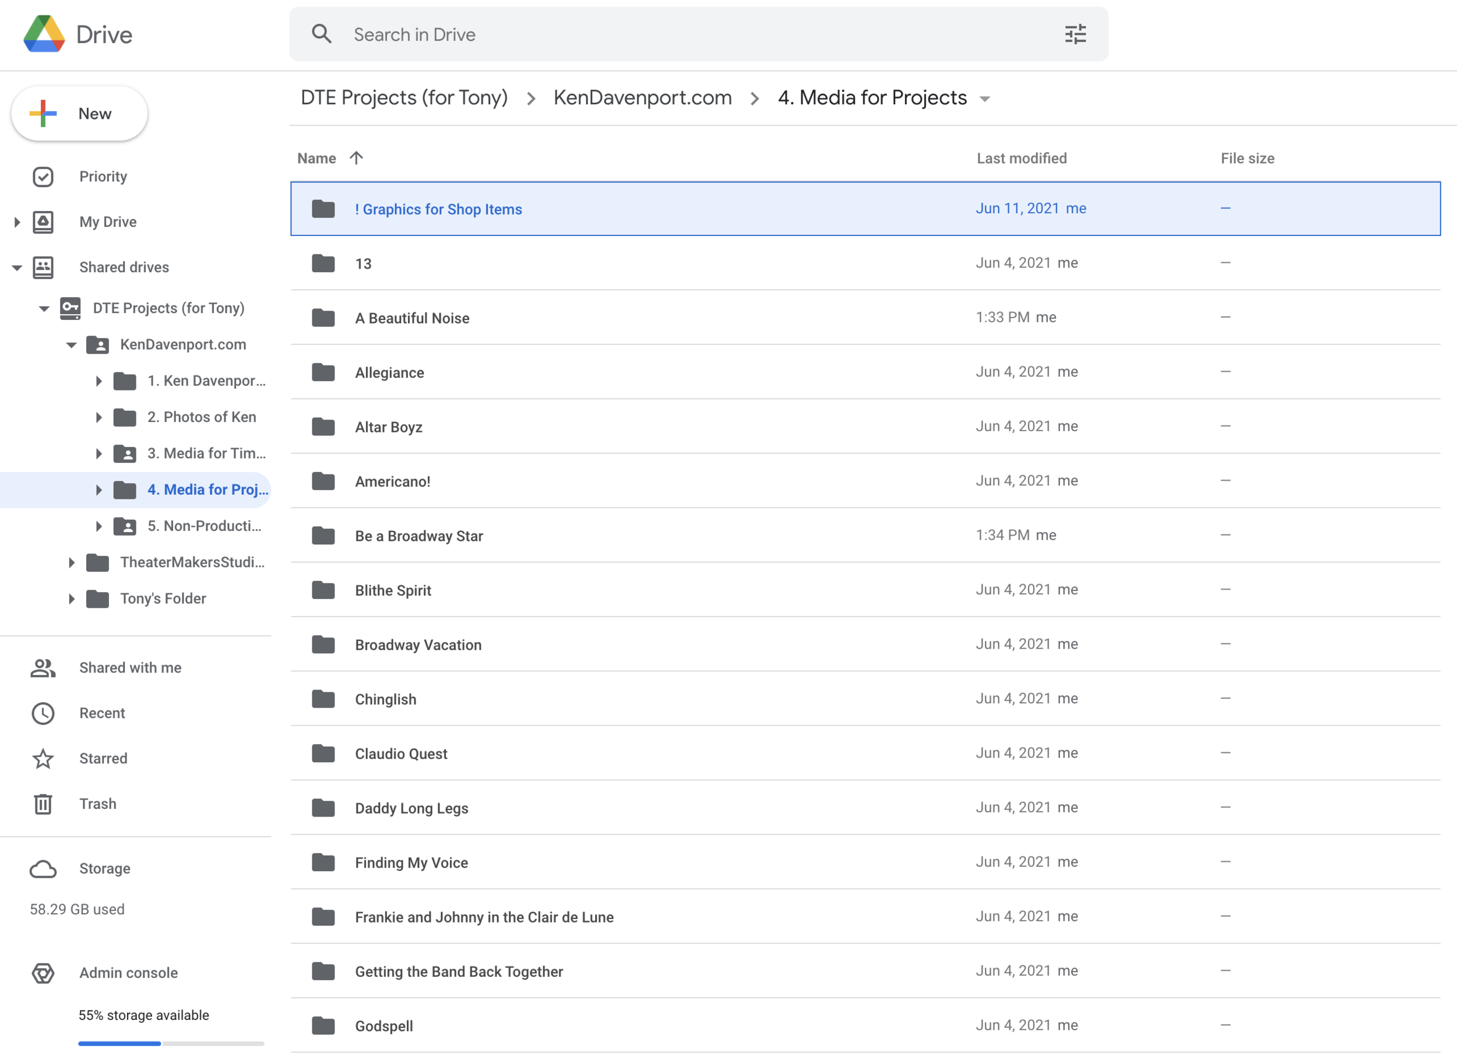Open Starred section
Screen dimensions: 1457x1063
click(103, 759)
